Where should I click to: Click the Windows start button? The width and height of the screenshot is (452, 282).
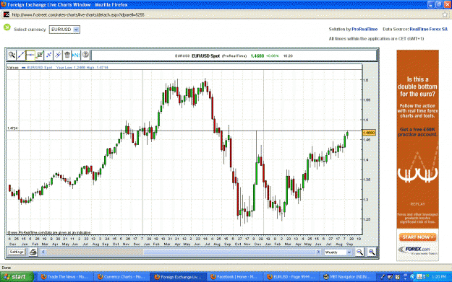point(17,277)
